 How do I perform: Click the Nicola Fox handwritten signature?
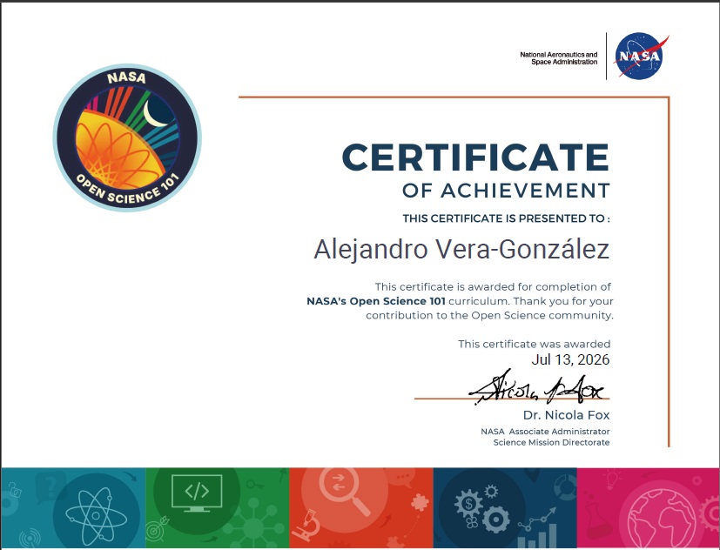pyautogui.click(x=537, y=387)
